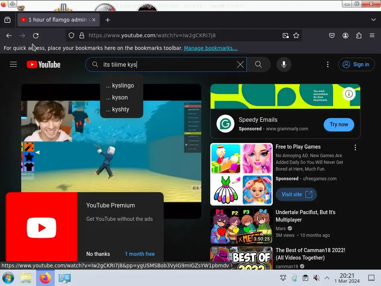
Task: Search with your voice microphone button
Action: click(x=284, y=64)
